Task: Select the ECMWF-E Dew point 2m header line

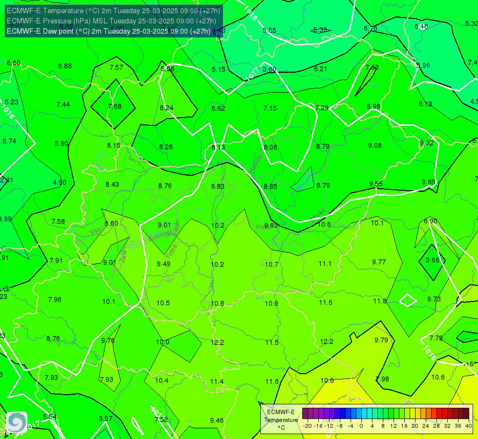Action: tap(108, 31)
